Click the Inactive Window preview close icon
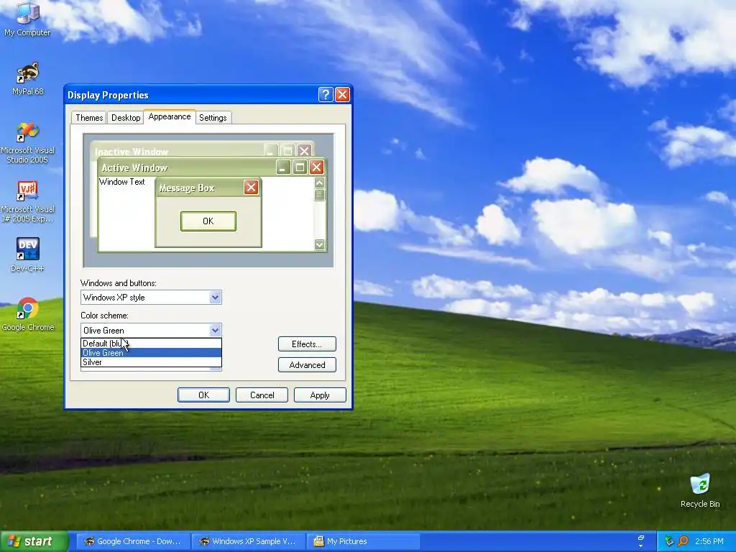 (305, 151)
